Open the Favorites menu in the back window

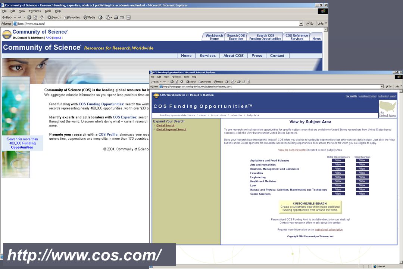(35, 11)
